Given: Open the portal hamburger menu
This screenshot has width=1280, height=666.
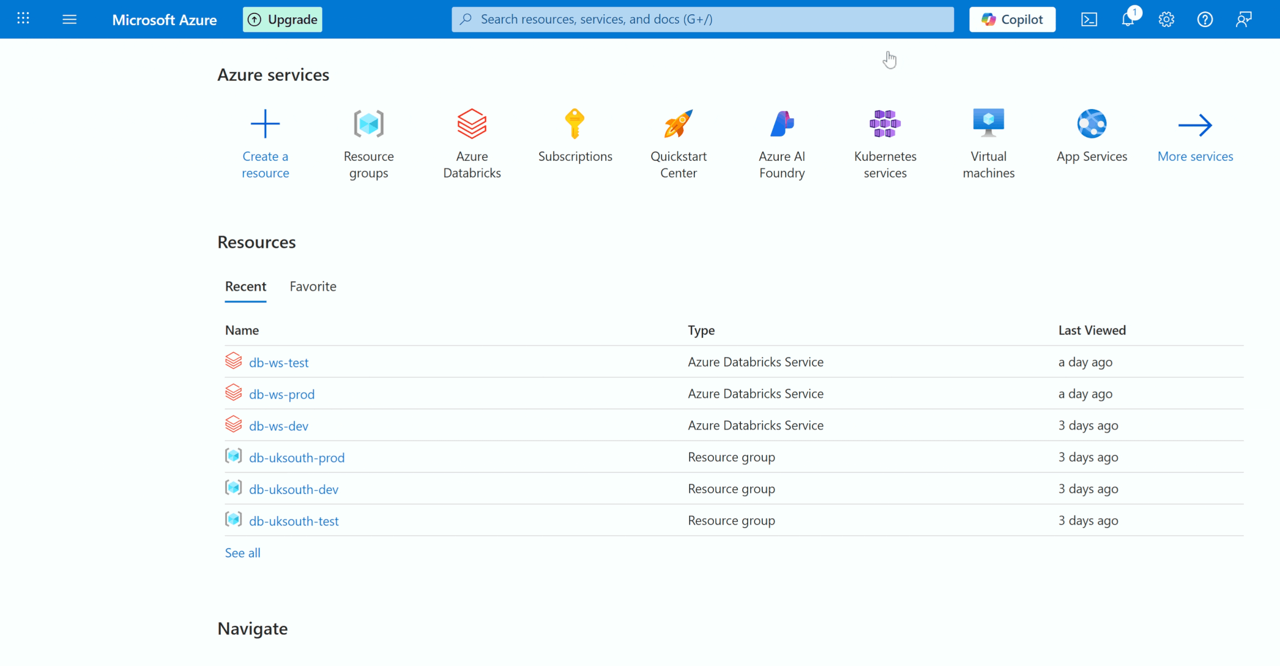Looking at the screenshot, I should (x=69, y=19).
